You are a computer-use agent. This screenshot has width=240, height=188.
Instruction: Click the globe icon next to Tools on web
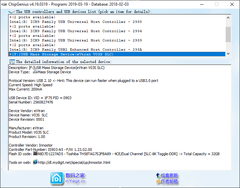tap(35, 162)
